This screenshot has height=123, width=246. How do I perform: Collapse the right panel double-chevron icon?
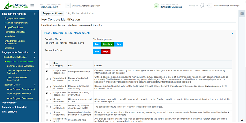(242, 120)
